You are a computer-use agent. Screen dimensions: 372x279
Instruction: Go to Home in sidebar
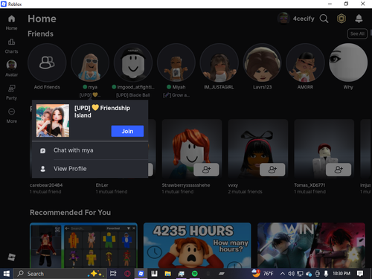point(11,22)
